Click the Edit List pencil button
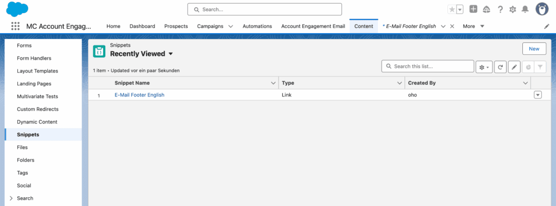Image resolution: width=556 pixels, height=206 pixels. [514, 67]
